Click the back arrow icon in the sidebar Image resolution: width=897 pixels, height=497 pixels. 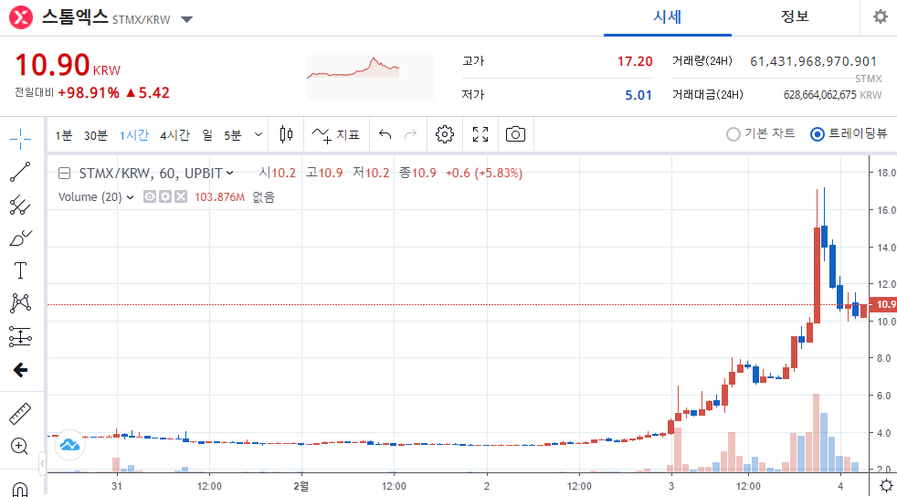[21, 370]
